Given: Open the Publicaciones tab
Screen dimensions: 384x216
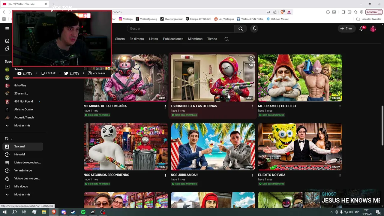Looking at the screenshot, I should pos(173,39).
